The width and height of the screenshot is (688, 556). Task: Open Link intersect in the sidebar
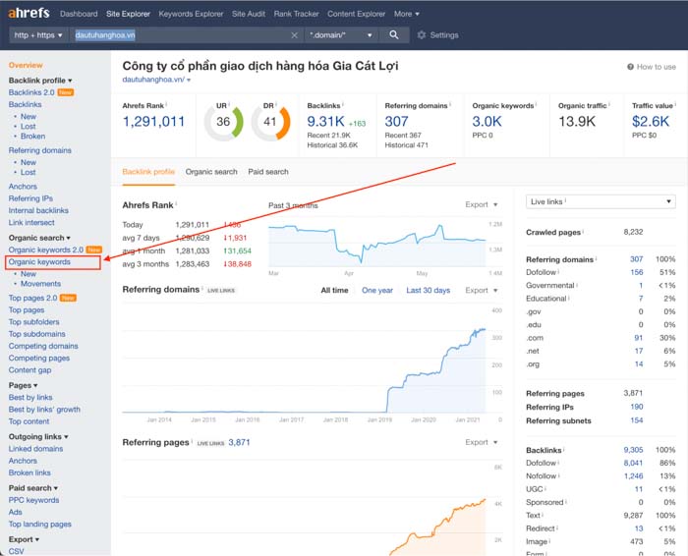click(x=31, y=223)
